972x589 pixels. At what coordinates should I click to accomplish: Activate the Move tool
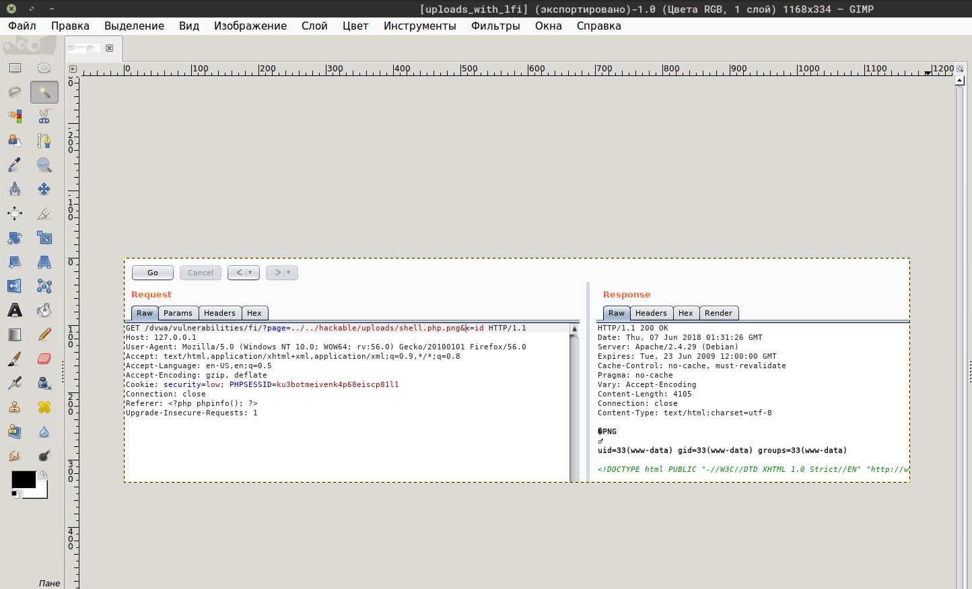point(44,189)
